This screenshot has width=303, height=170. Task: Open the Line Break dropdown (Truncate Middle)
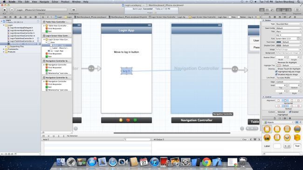tap(288, 78)
